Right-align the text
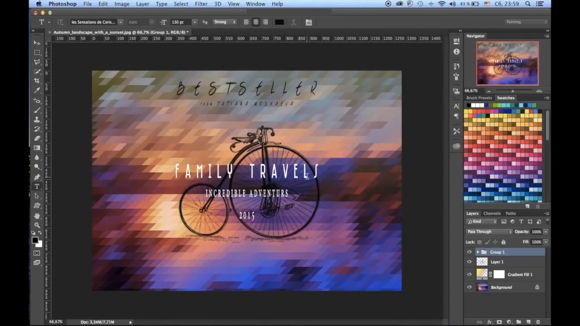580x326 pixels. click(265, 22)
